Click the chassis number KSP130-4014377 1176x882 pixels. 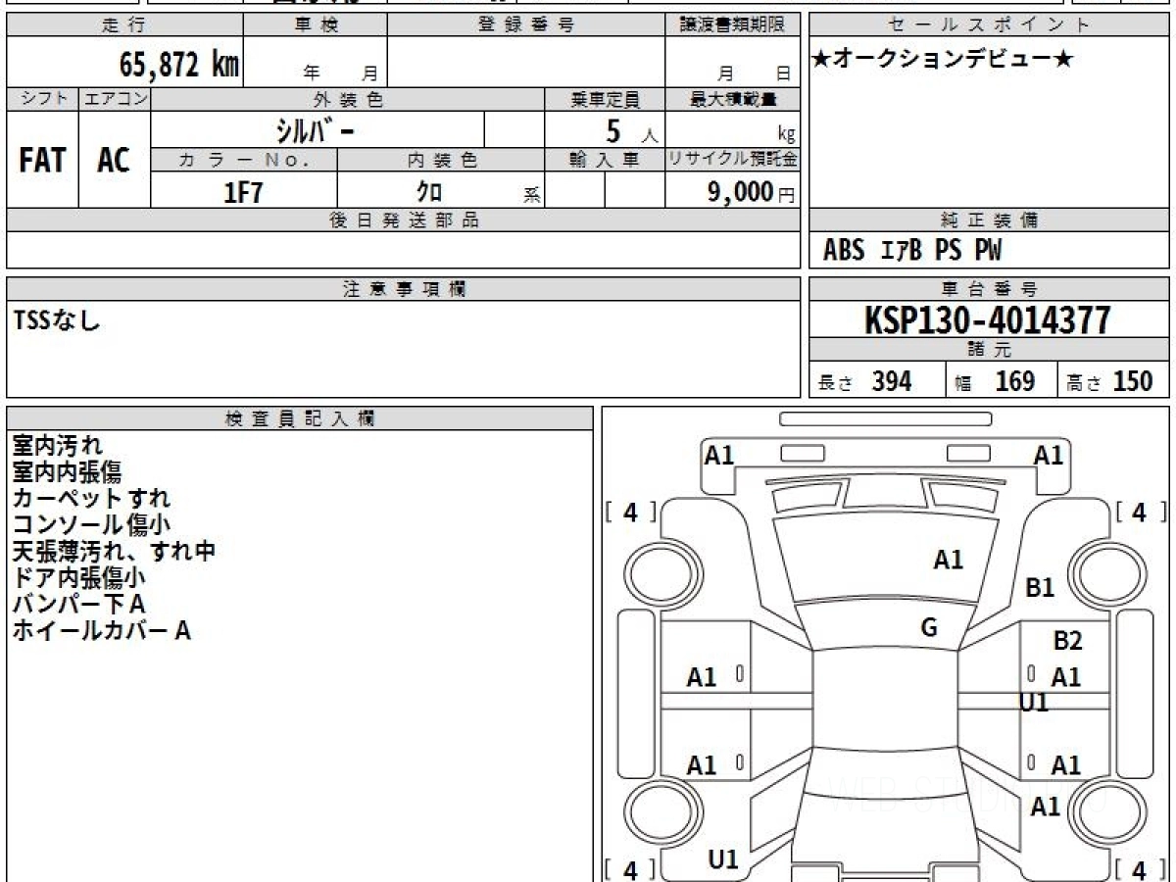coord(988,320)
